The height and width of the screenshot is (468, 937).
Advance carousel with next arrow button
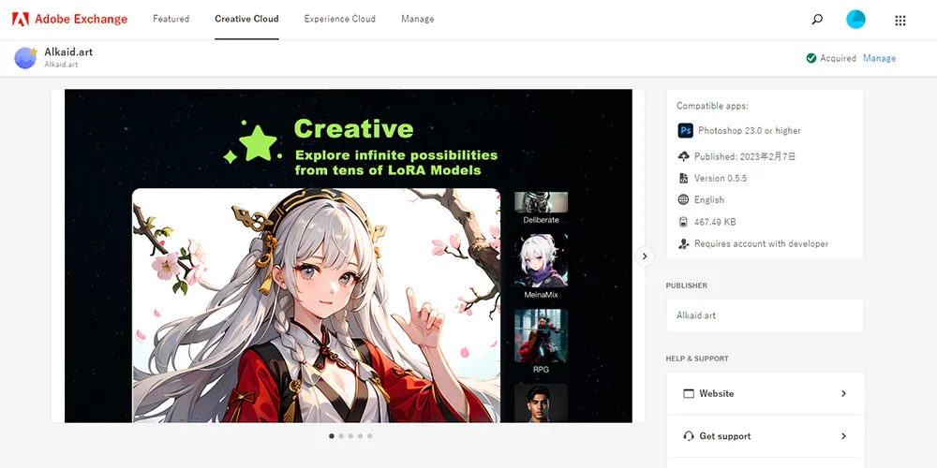(645, 256)
